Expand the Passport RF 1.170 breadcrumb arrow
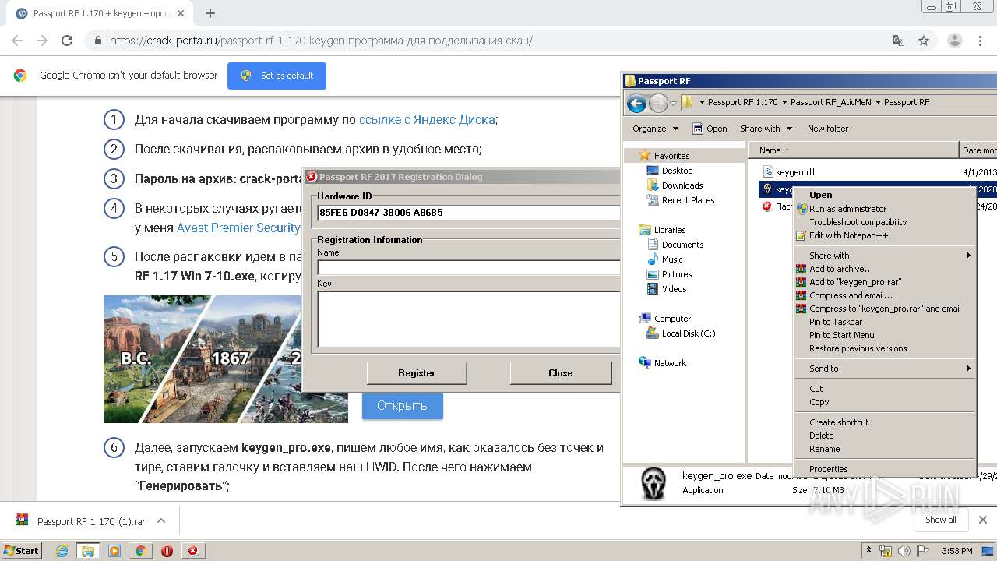The width and height of the screenshot is (997, 561). (x=784, y=102)
